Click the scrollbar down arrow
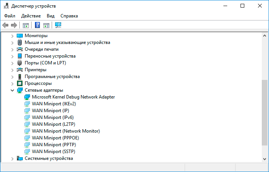The image size is (269, 172). [x=264, y=159]
